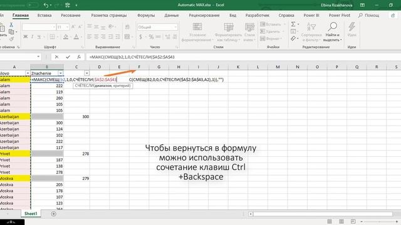The height and width of the screenshot is (225, 401).
Task: Click the 'Вставить' cells button
Action: [x=273, y=24]
